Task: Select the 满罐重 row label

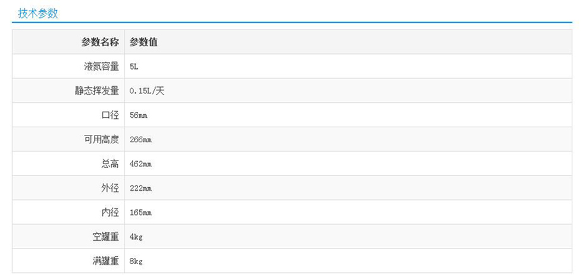Action: click(x=105, y=261)
